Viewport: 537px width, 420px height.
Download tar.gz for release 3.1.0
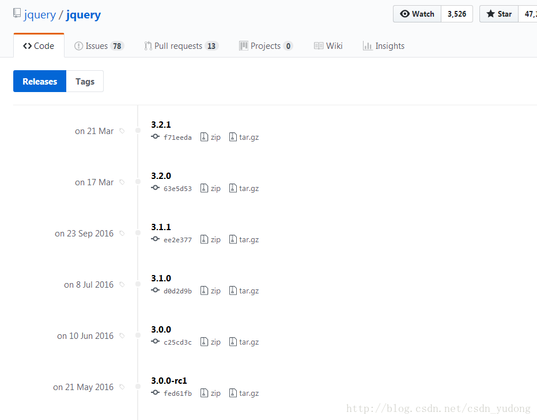(x=244, y=291)
